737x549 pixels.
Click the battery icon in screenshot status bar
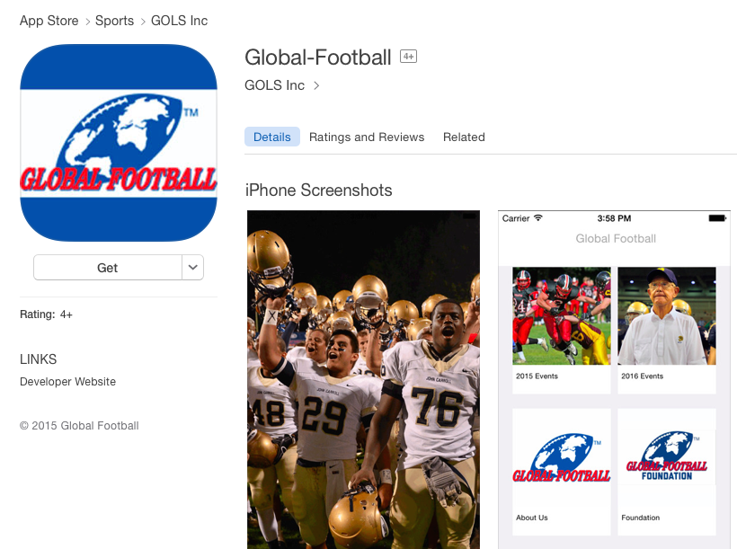pyautogui.click(x=717, y=218)
